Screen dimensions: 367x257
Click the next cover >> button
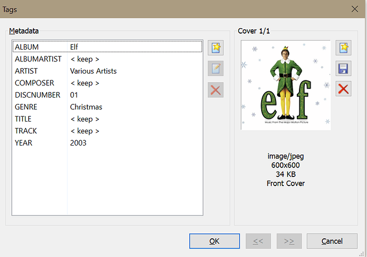point(289,241)
